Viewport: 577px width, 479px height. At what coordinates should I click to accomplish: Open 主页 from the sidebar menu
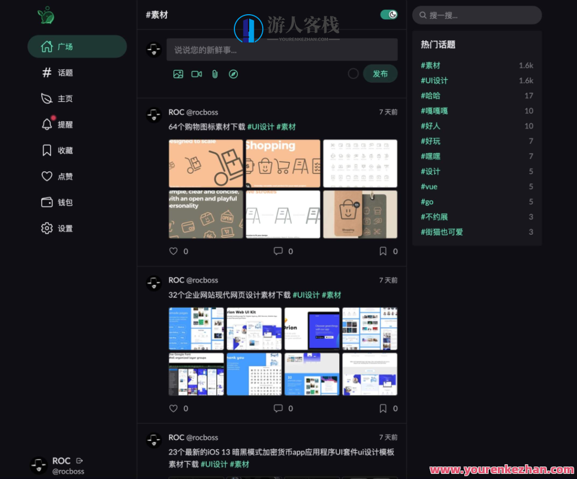coord(47,99)
